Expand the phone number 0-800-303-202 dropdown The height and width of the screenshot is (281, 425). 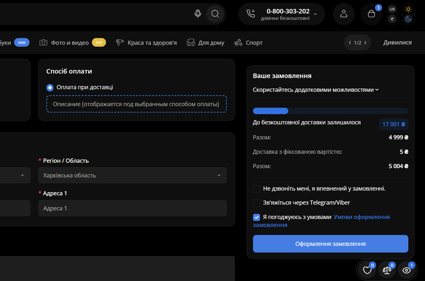[315, 14]
